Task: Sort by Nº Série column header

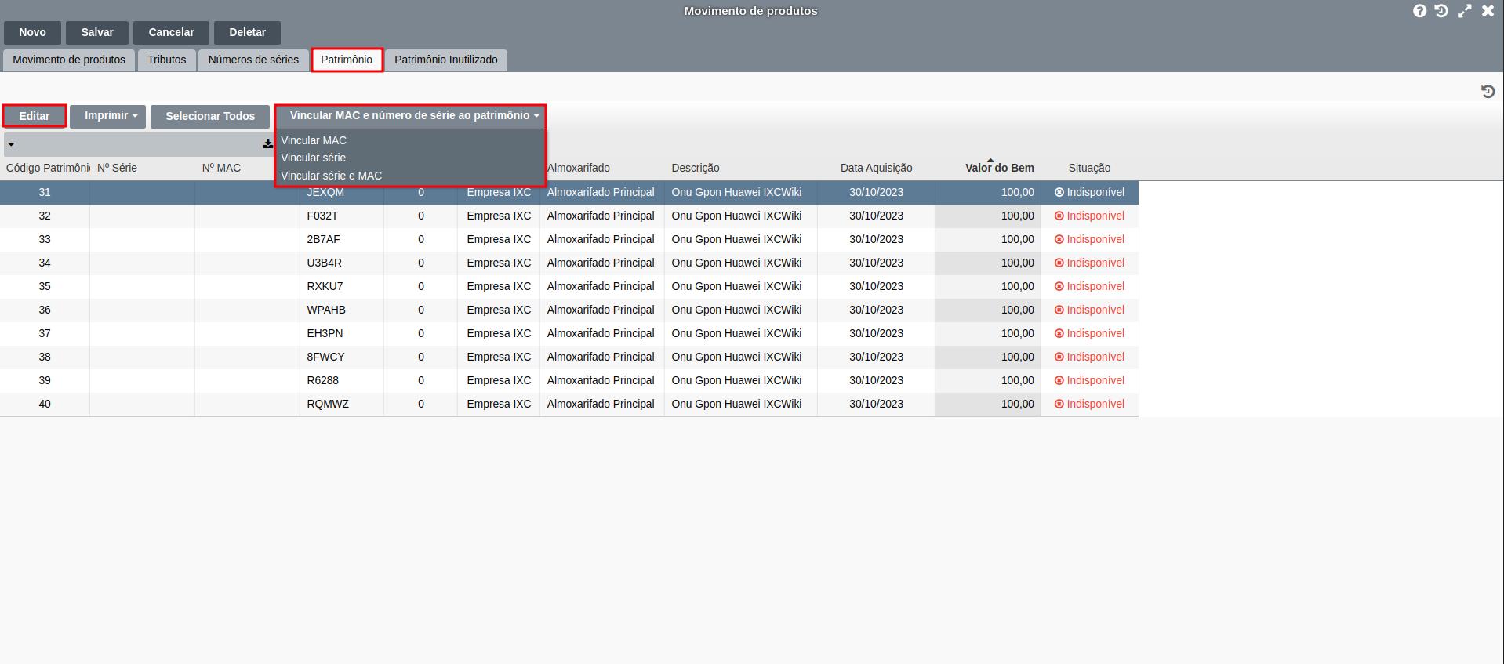Action: tap(117, 168)
